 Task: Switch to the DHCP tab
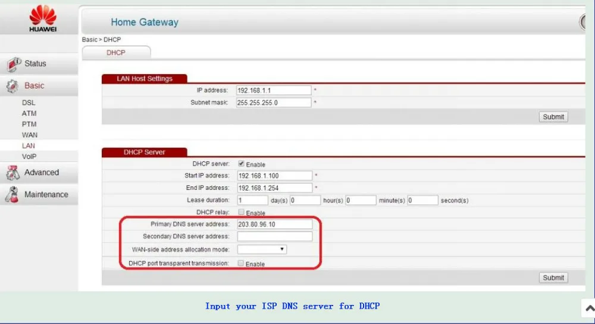point(116,53)
